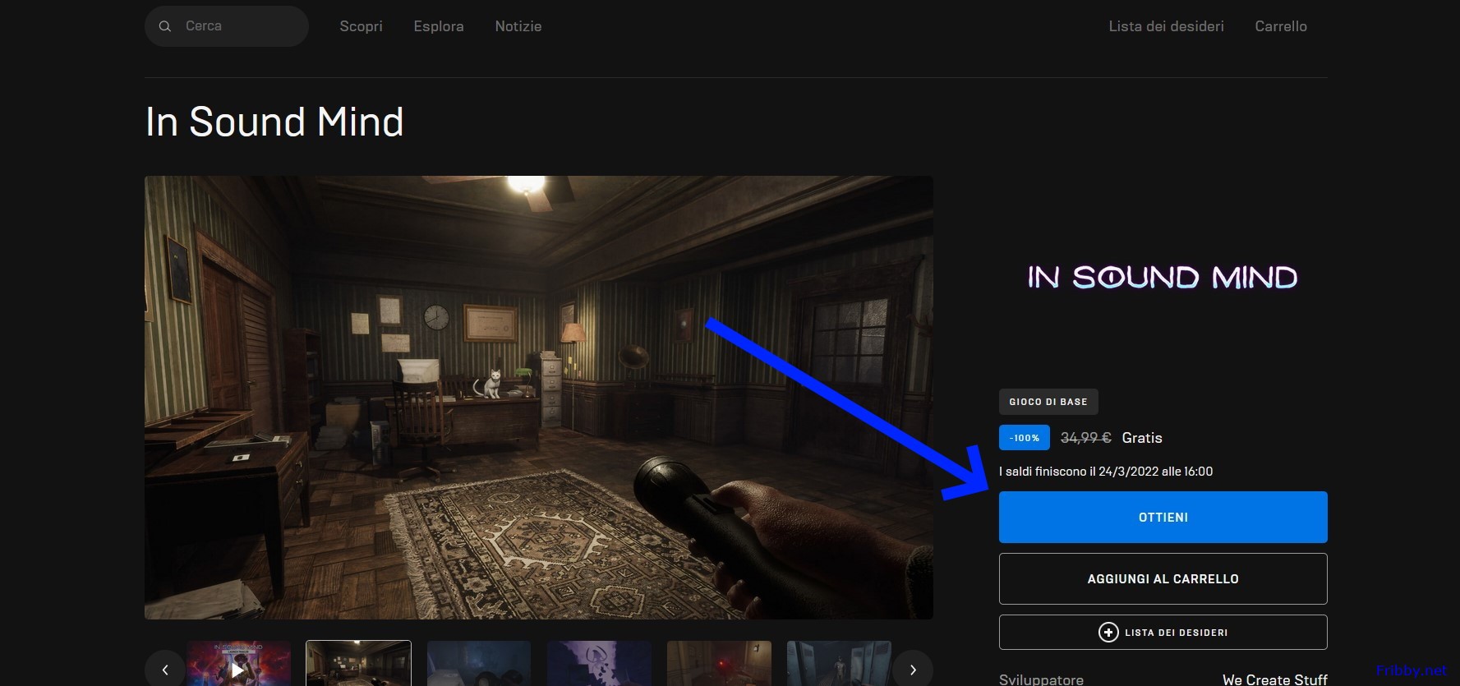Open Lista dei desideri in header
Image resolution: width=1460 pixels, height=686 pixels.
(x=1166, y=26)
